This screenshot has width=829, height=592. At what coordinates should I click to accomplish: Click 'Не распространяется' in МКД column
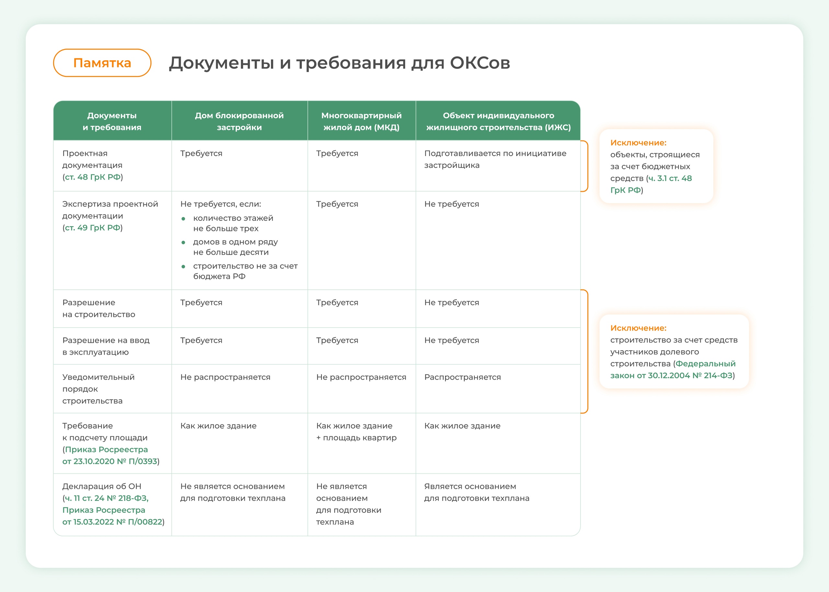(361, 377)
